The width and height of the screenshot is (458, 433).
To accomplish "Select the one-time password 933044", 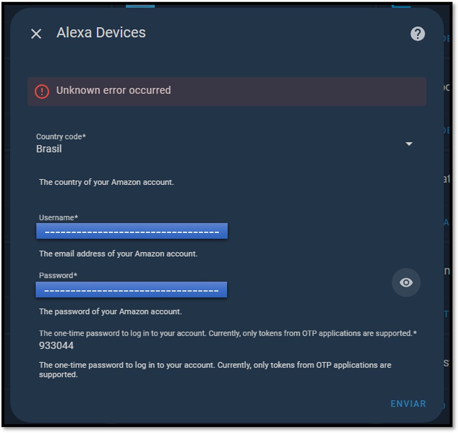I will [x=55, y=346].
